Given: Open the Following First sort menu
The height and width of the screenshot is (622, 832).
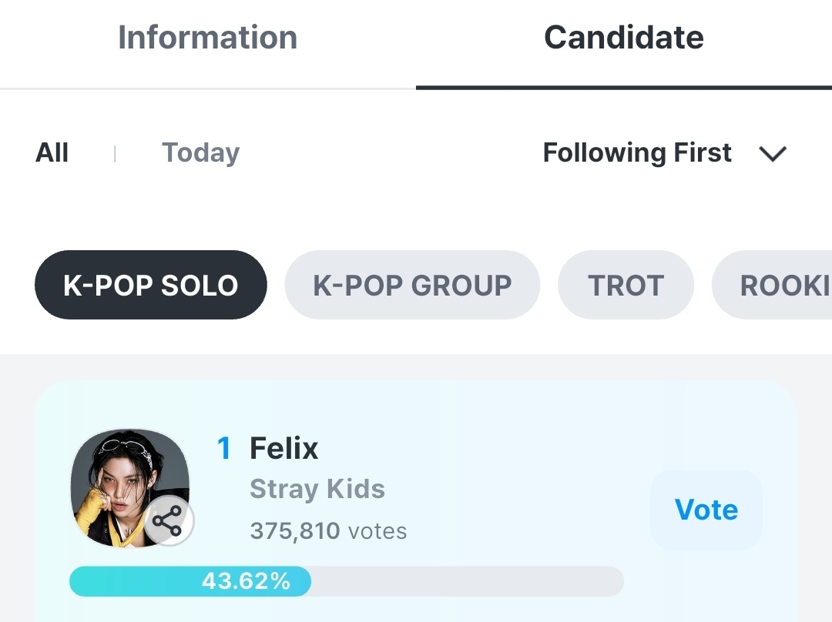Looking at the screenshot, I should coord(637,153).
